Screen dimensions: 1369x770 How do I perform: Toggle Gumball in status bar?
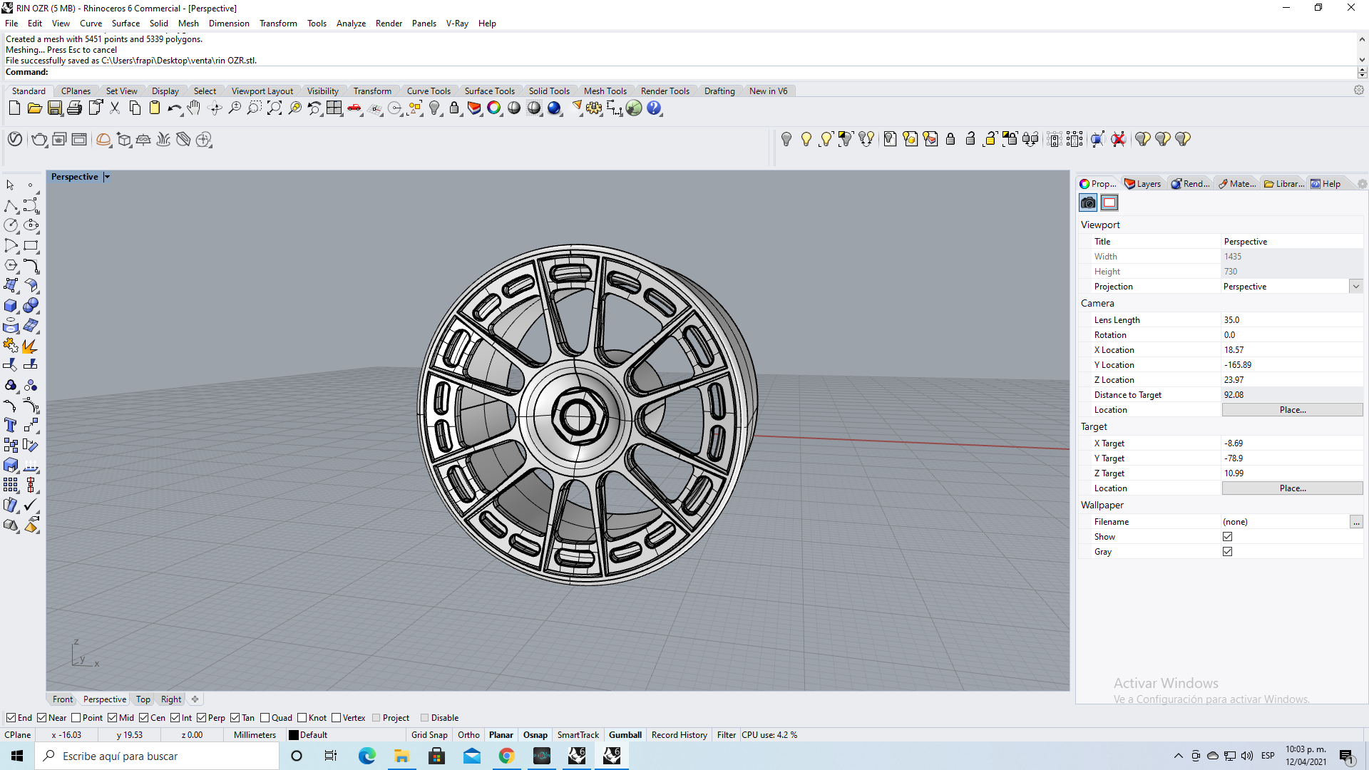[x=625, y=735]
